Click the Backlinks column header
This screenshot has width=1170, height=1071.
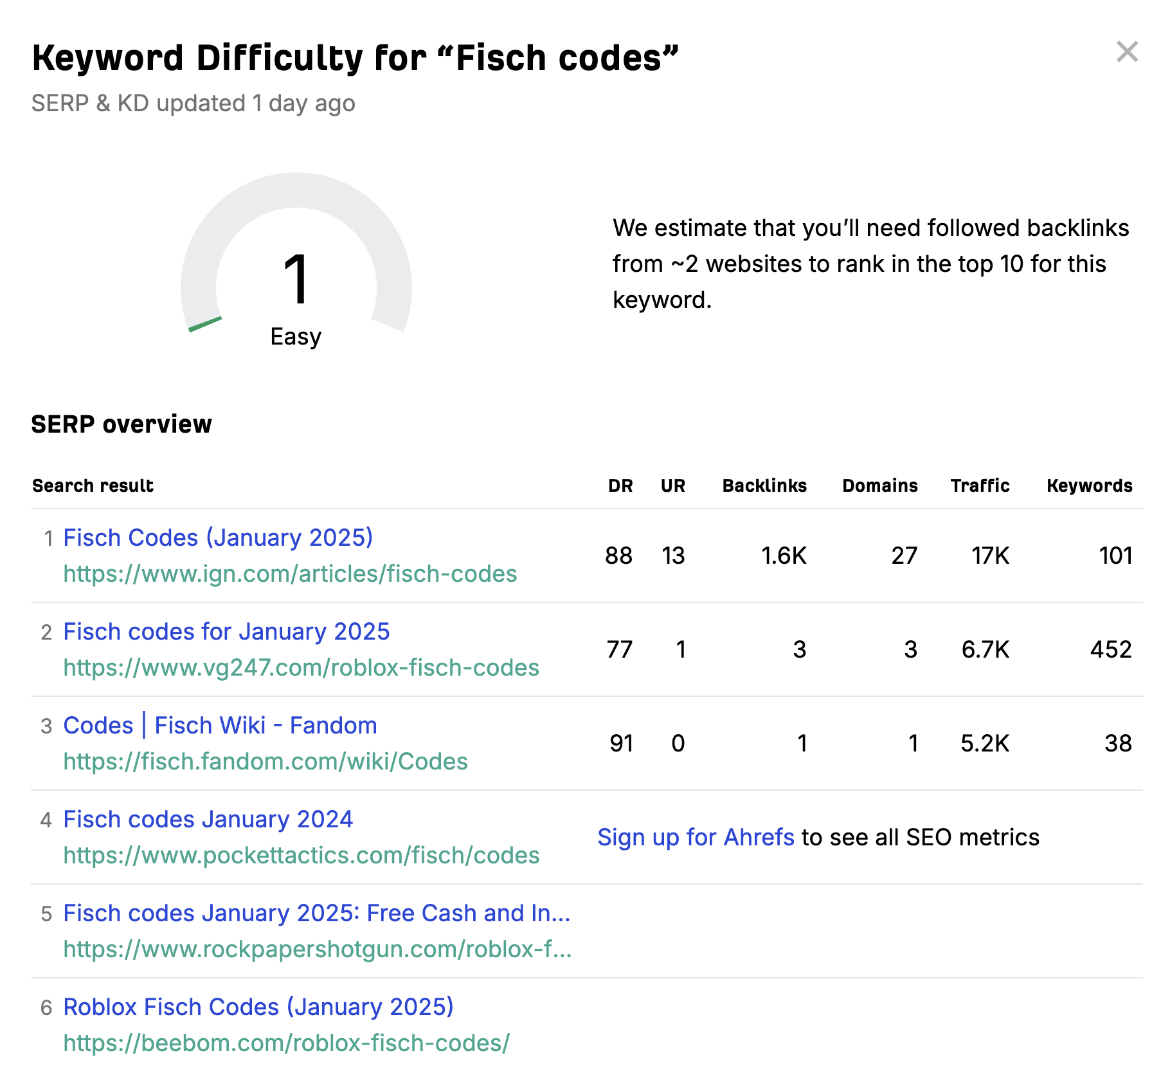pyautogui.click(x=764, y=485)
